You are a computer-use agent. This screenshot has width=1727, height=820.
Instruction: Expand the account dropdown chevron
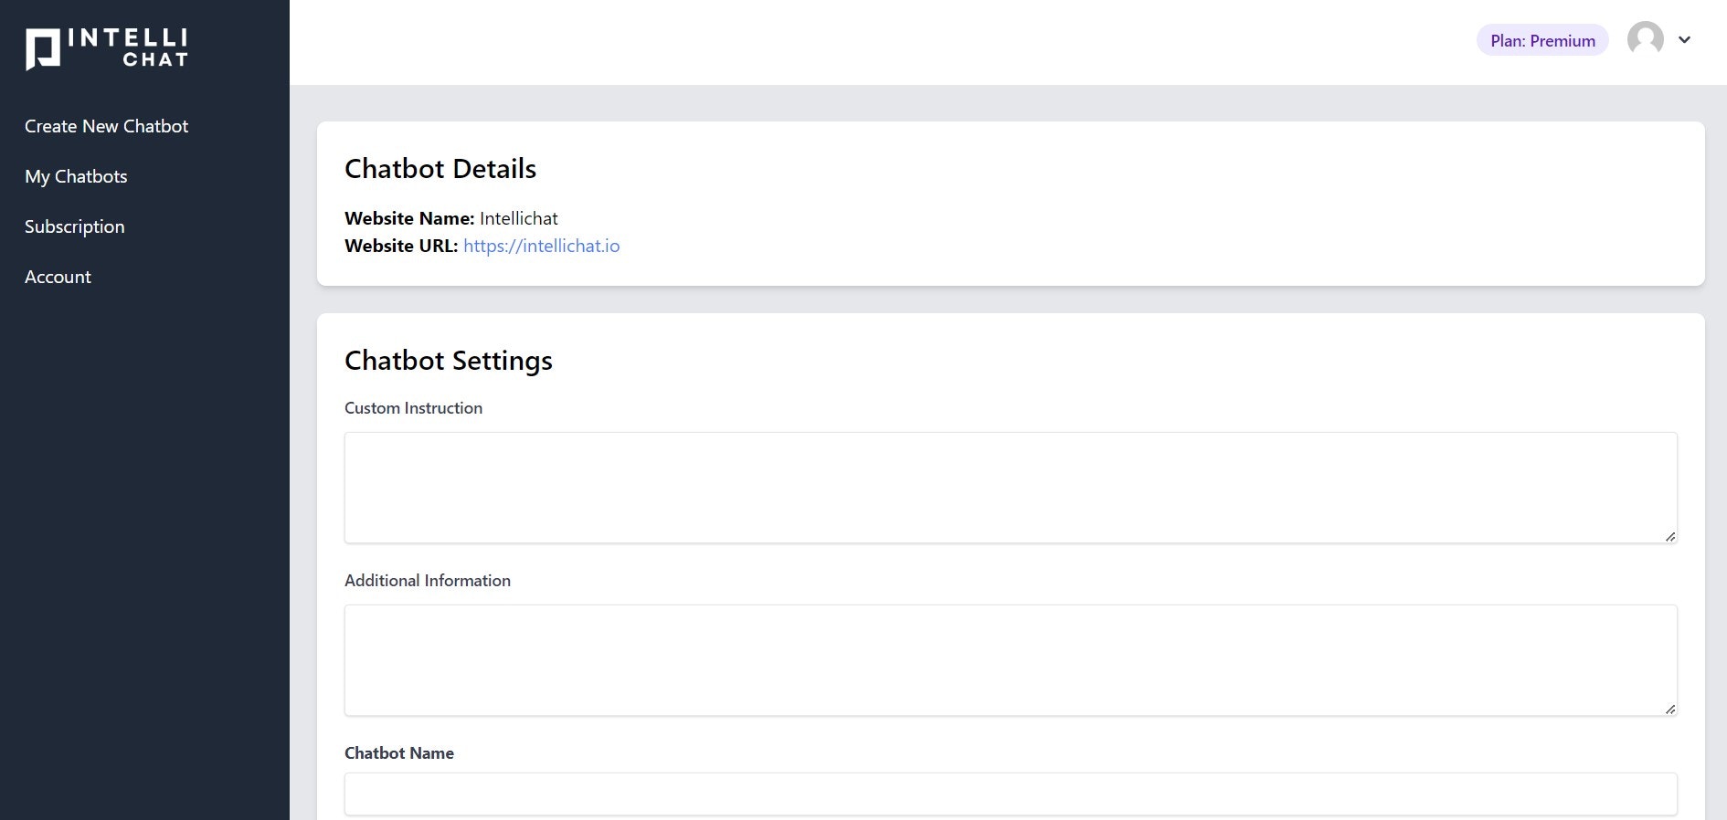1684,40
